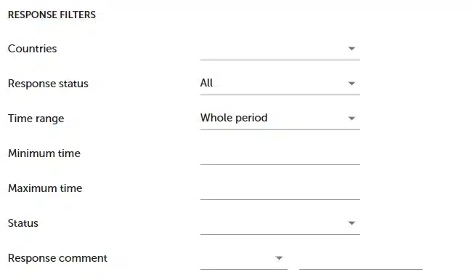Click the empty Countries selection field

[x=280, y=49]
